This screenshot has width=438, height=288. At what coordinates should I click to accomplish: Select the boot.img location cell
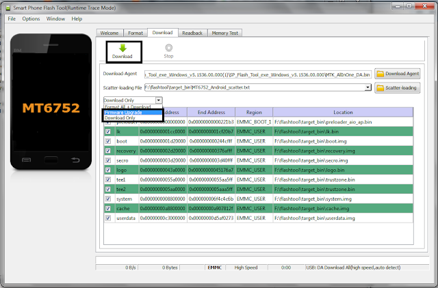(x=343, y=141)
